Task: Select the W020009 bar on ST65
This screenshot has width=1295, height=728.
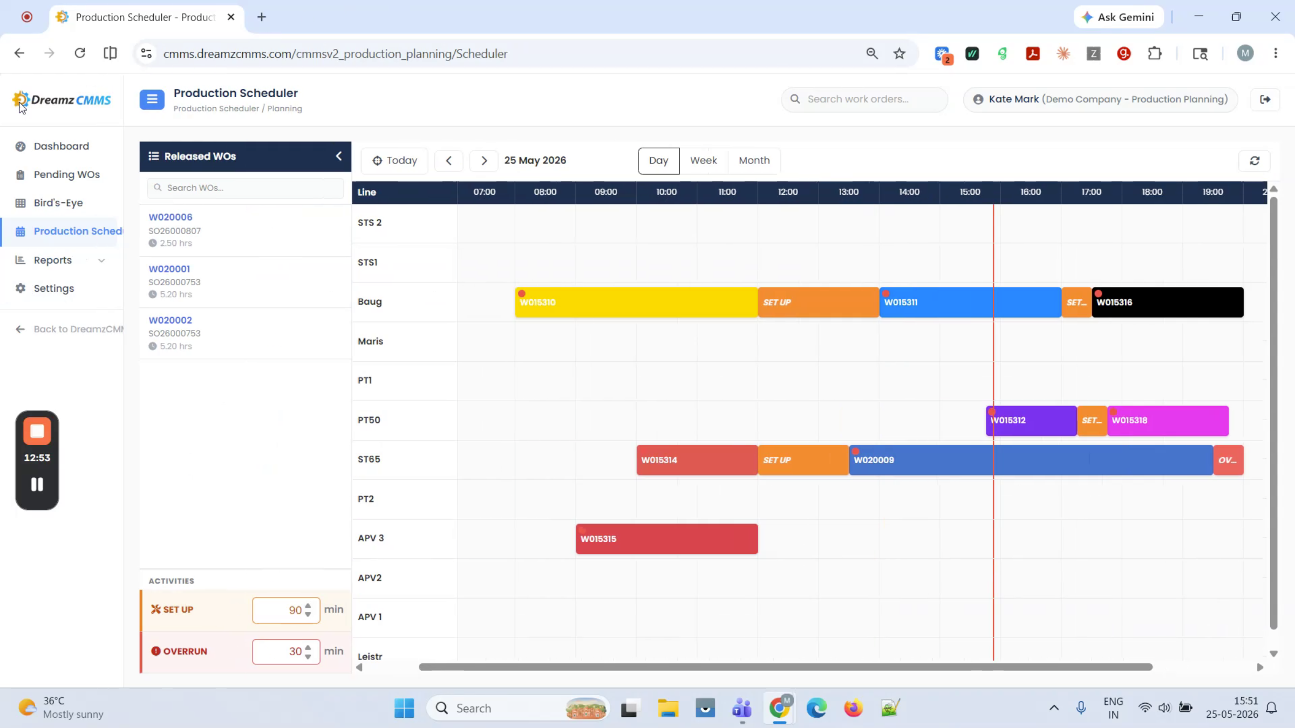Action: [1031, 460]
